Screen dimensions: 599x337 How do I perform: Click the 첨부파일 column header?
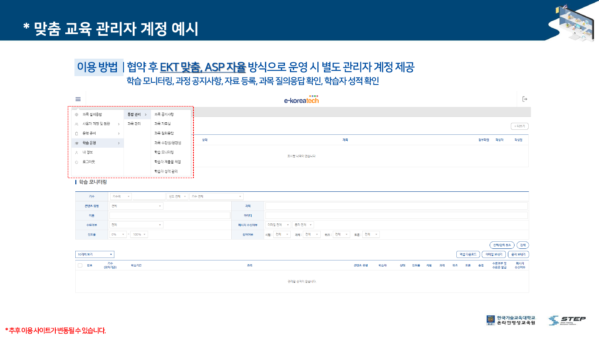coord(483,140)
